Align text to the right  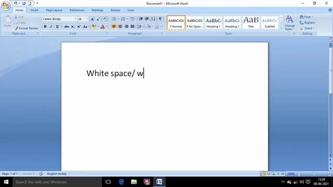pos(126,26)
